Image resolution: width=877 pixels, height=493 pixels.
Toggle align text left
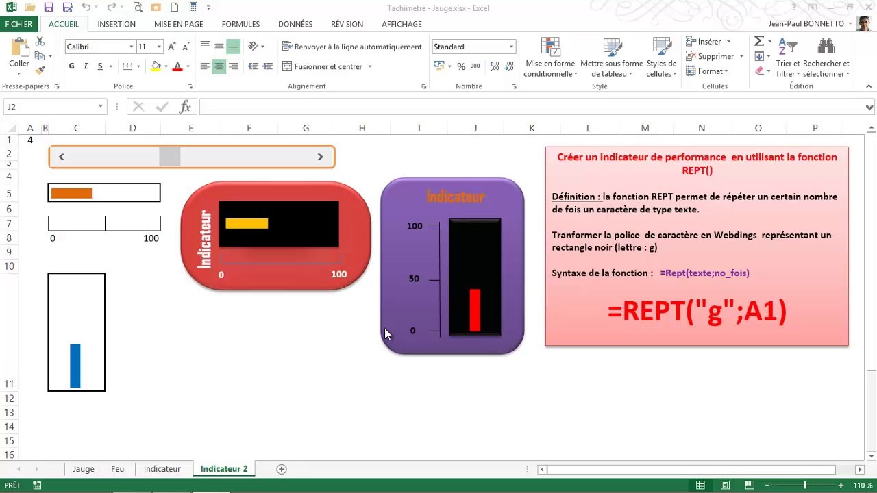205,66
